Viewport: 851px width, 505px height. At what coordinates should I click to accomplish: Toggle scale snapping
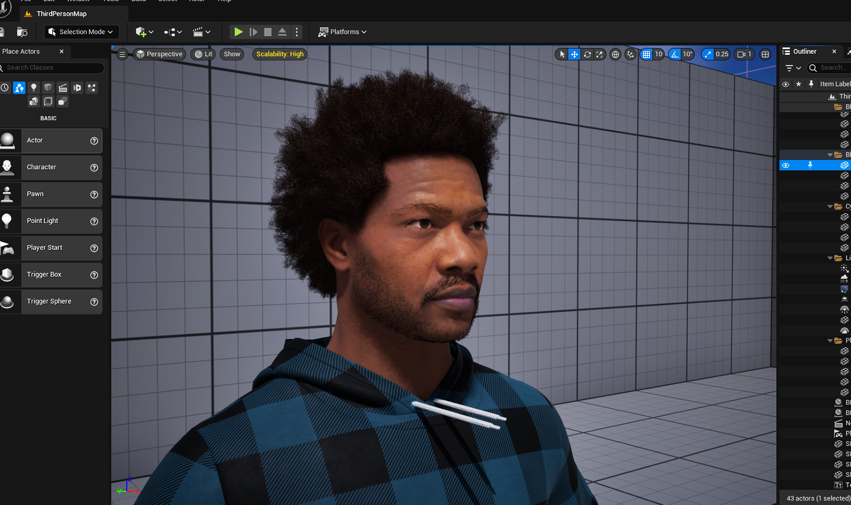click(707, 54)
